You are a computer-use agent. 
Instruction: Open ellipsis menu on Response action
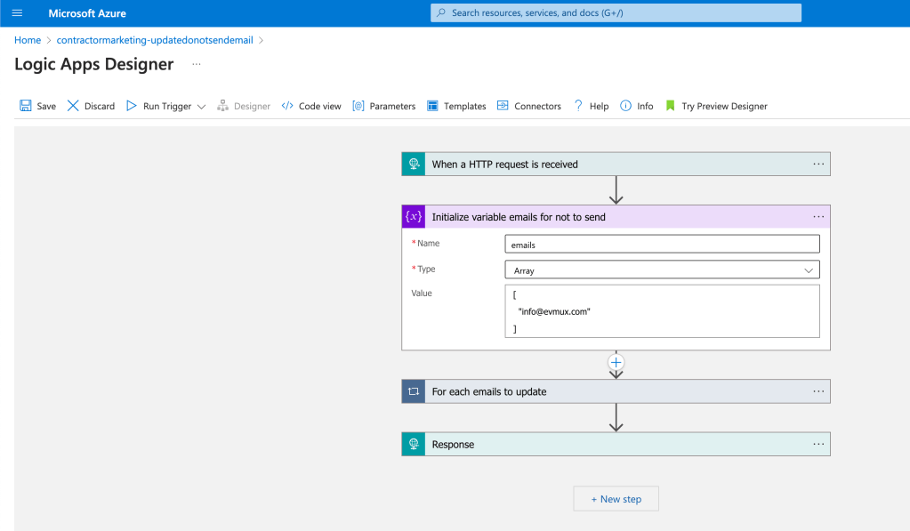pos(818,445)
